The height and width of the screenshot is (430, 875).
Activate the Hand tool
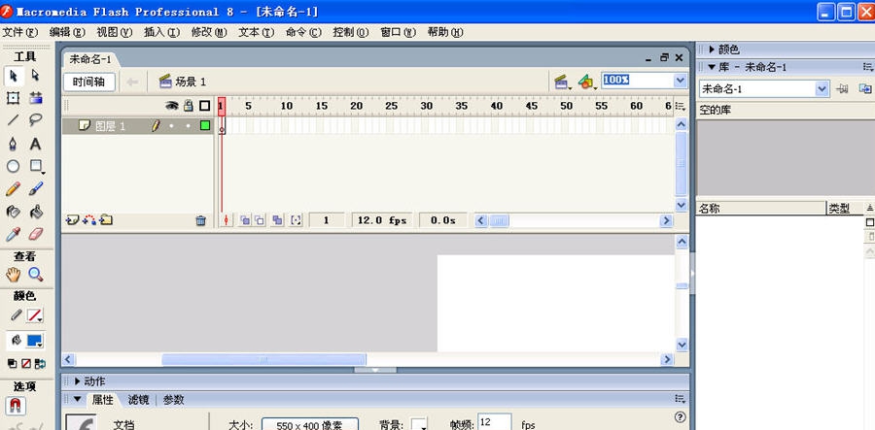[x=13, y=274]
